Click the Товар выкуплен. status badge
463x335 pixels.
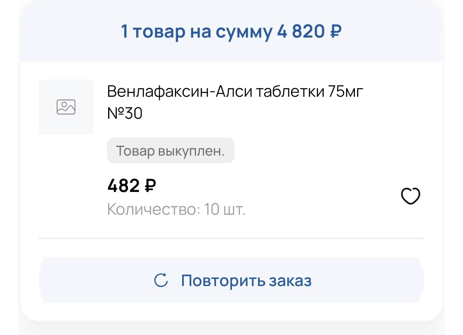tap(170, 151)
